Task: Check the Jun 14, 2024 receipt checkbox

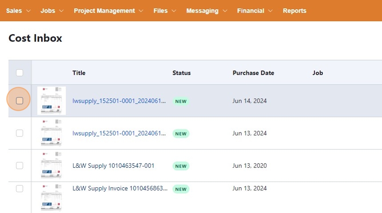Action: coord(20,101)
